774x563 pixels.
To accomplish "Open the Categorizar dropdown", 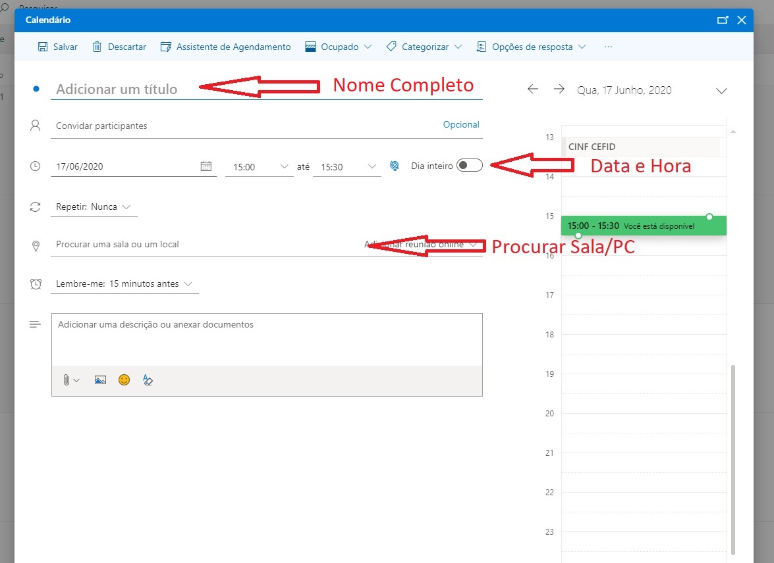I will pos(424,47).
